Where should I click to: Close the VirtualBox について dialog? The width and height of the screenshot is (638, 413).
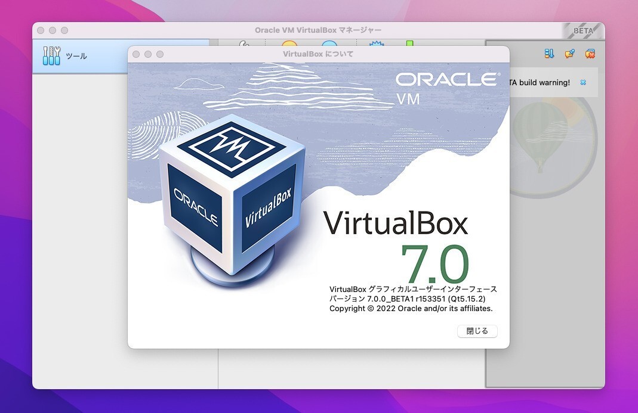tap(476, 331)
